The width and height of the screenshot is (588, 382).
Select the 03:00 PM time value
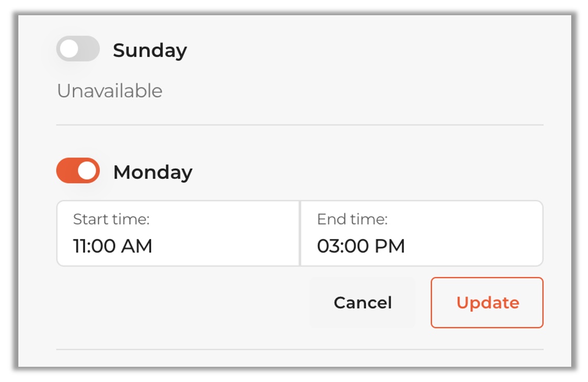(x=361, y=246)
